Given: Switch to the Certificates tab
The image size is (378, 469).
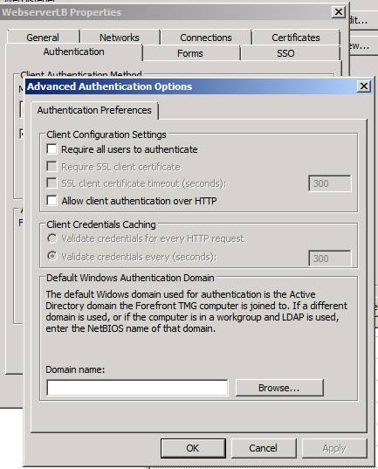Looking at the screenshot, I should pos(296,38).
